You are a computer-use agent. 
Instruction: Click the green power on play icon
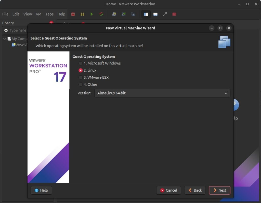click(x=92, y=14)
